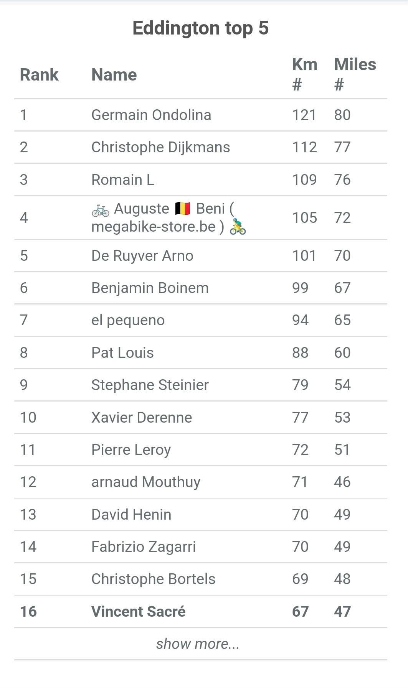Image resolution: width=408 pixels, height=688 pixels.
Task: Select the Romain L row
Action: [201, 179]
